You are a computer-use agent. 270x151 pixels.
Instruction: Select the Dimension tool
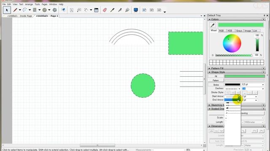coord(86,10)
